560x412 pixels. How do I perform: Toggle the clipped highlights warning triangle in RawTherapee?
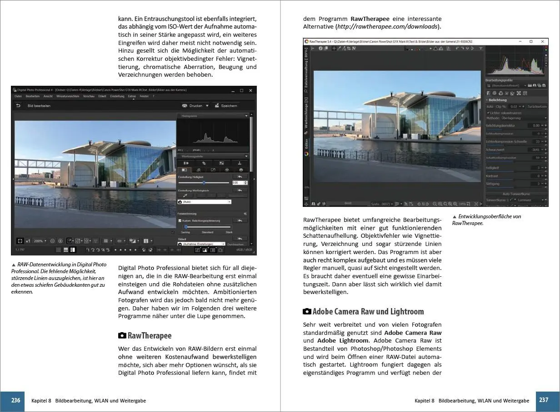click(441, 48)
